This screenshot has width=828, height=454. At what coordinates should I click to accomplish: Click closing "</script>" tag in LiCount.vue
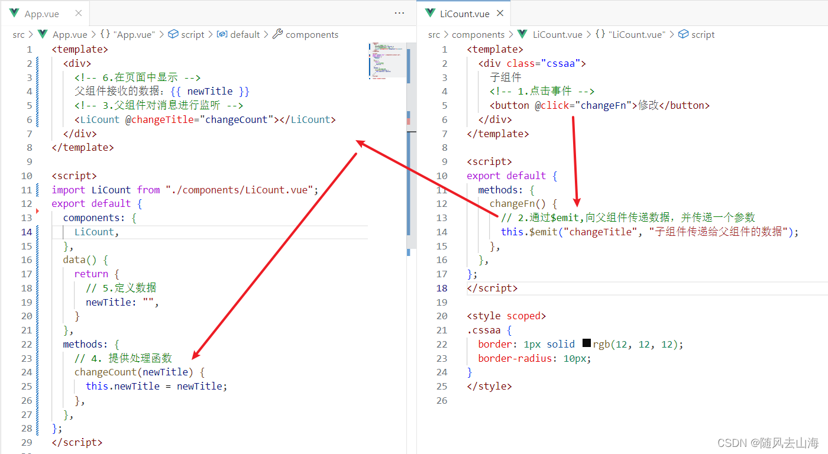click(492, 288)
